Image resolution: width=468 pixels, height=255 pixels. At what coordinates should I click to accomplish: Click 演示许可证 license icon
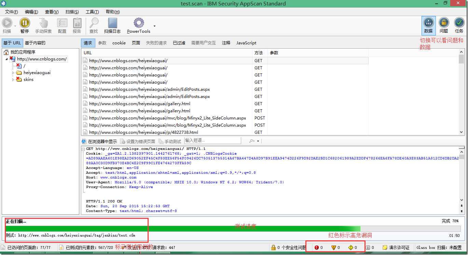[x=385, y=247]
